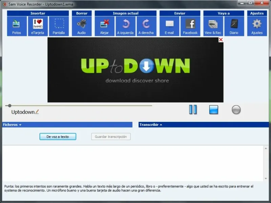Capture screen with Pantalla tool
The height and width of the screenshot is (203, 271).
[59, 26]
